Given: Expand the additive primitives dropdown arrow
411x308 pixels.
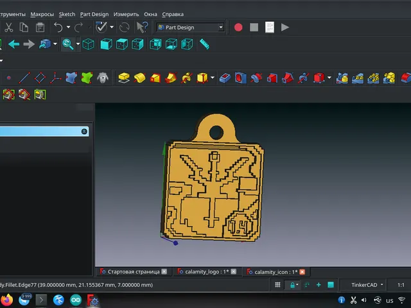Looking at the screenshot, I should (x=213, y=78).
